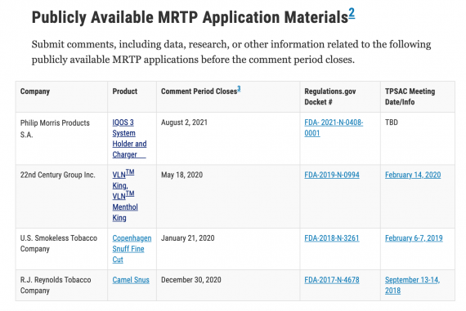Image resolution: width=466 pixels, height=311 pixels.
Task: Click the Product column header
Action: coord(132,97)
